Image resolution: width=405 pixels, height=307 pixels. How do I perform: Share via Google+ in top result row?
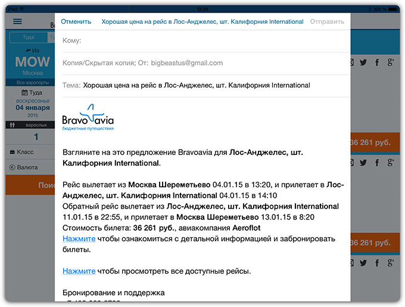(x=390, y=62)
